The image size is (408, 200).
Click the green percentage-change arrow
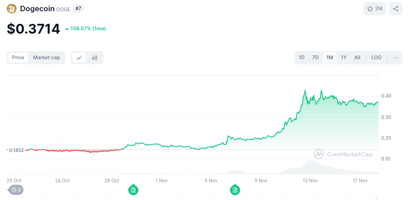coord(67,29)
